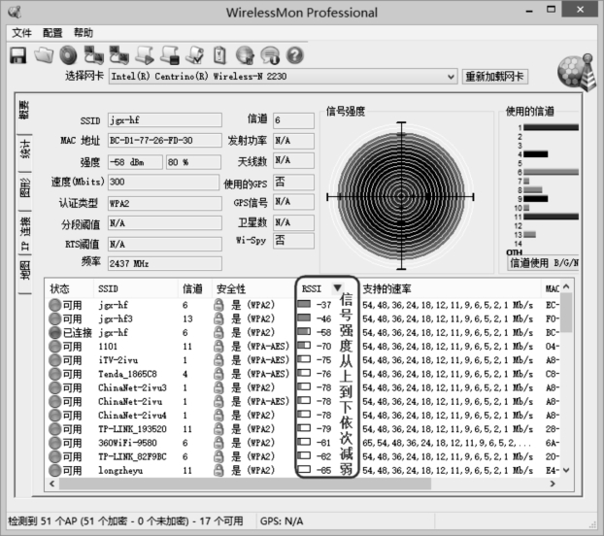This screenshot has height=536, width=604.
Task: Click the status indicator of connected jgx-hf
Action: point(55,332)
